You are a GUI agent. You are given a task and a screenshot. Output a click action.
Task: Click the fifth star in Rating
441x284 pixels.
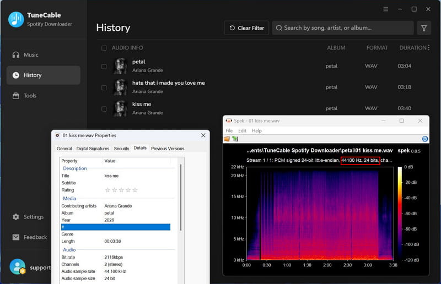coord(135,190)
